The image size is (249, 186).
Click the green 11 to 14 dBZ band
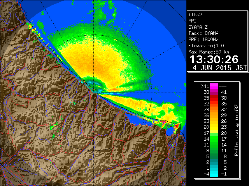pos(214,145)
